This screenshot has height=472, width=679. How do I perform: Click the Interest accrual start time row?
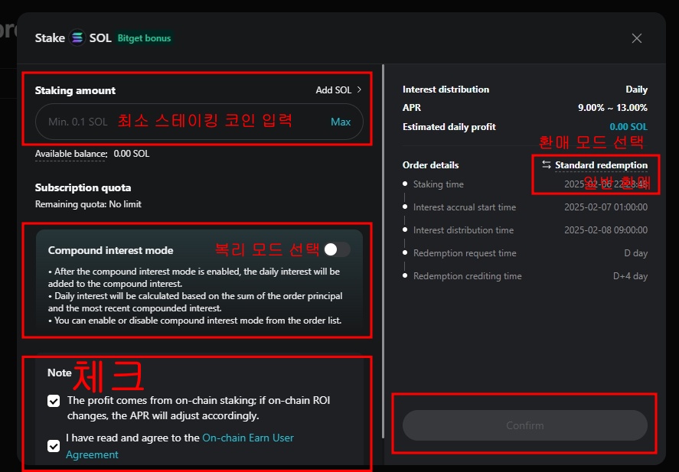pyautogui.click(x=525, y=207)
